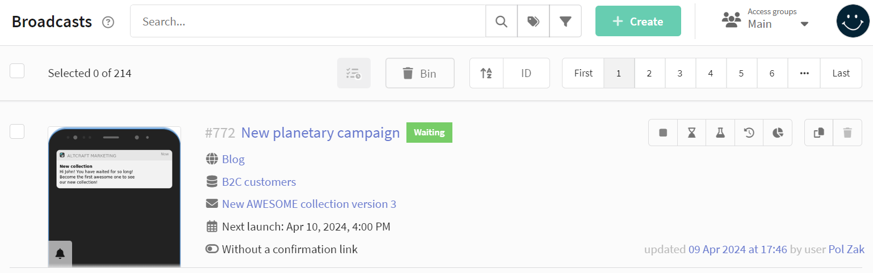873x273 pixels.
Task: Click the hourglass icon for campaign #772
Action: point(692,133)
